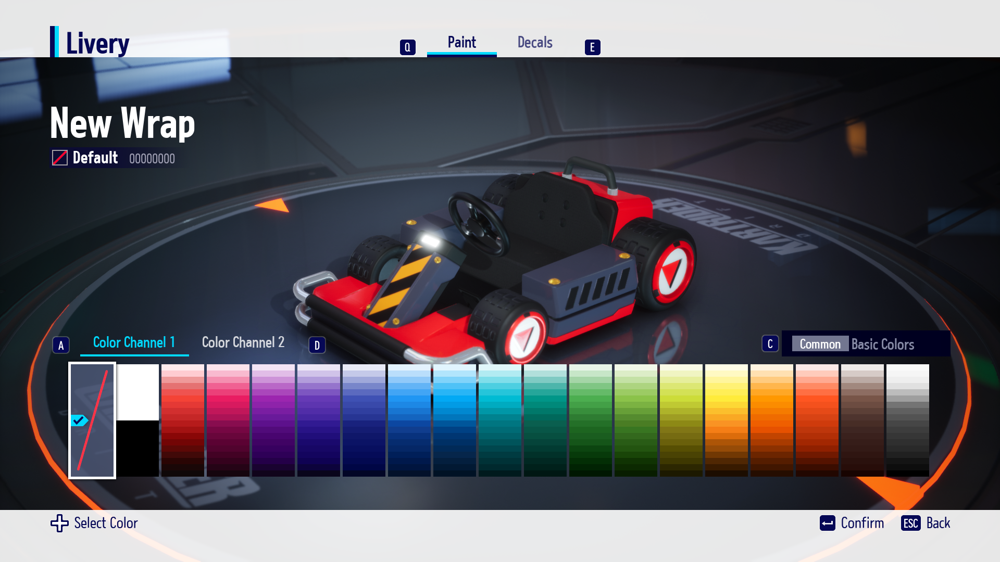Choose the purple color column
Viewport: 1000px width, 562px height.
tap(273, 420)
